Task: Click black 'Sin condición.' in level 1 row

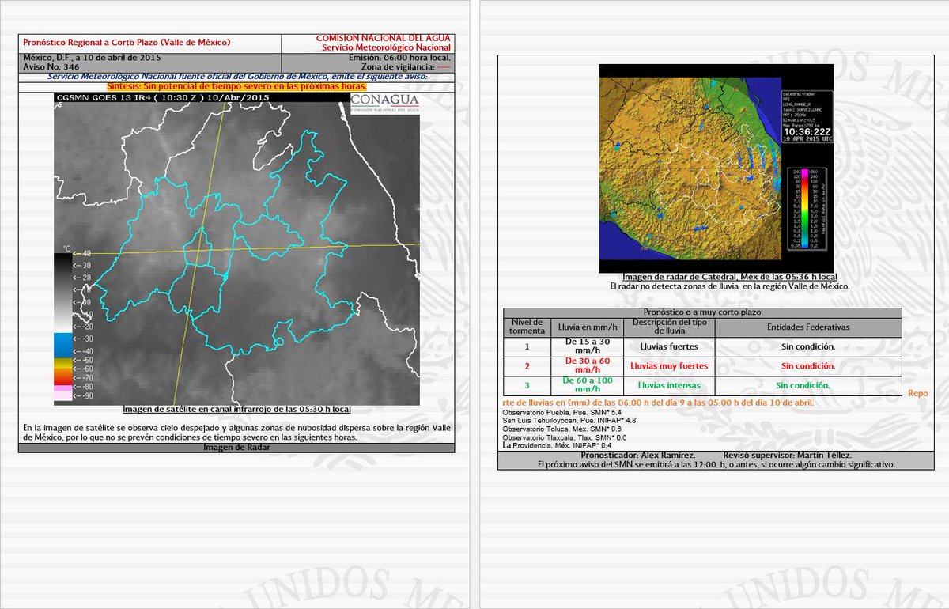Action: [808, 346]
